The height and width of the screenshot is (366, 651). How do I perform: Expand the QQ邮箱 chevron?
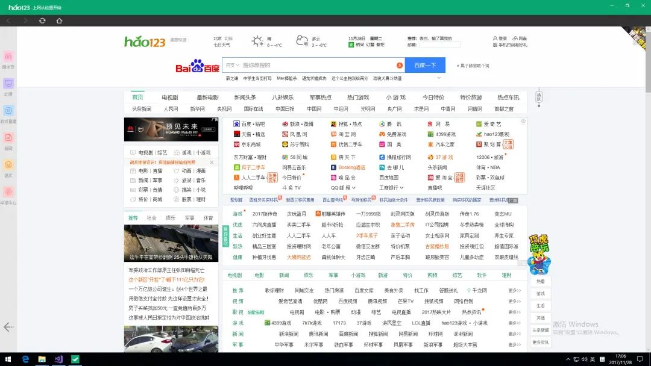pos(354,188)
